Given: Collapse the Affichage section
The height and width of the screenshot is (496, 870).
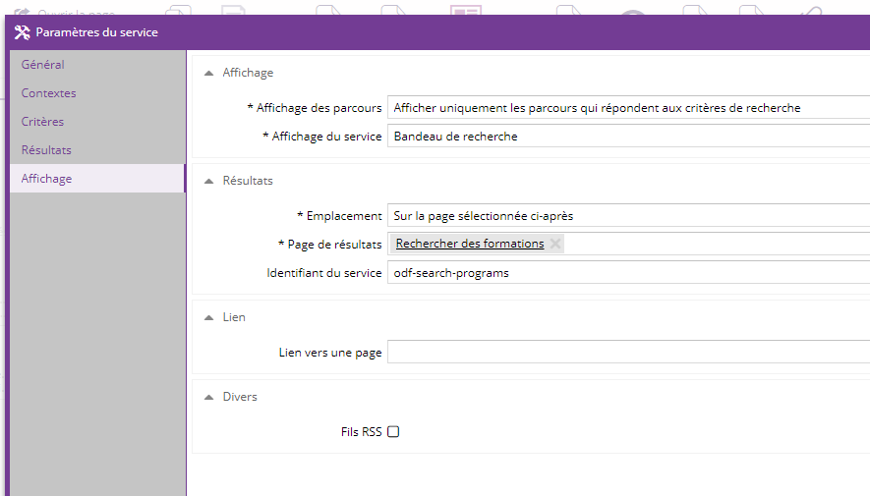Looking at the screenshot, I should point(208,73).
